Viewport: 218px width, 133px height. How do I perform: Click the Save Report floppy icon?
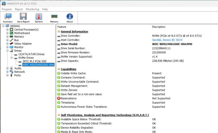tap(23, 17)
